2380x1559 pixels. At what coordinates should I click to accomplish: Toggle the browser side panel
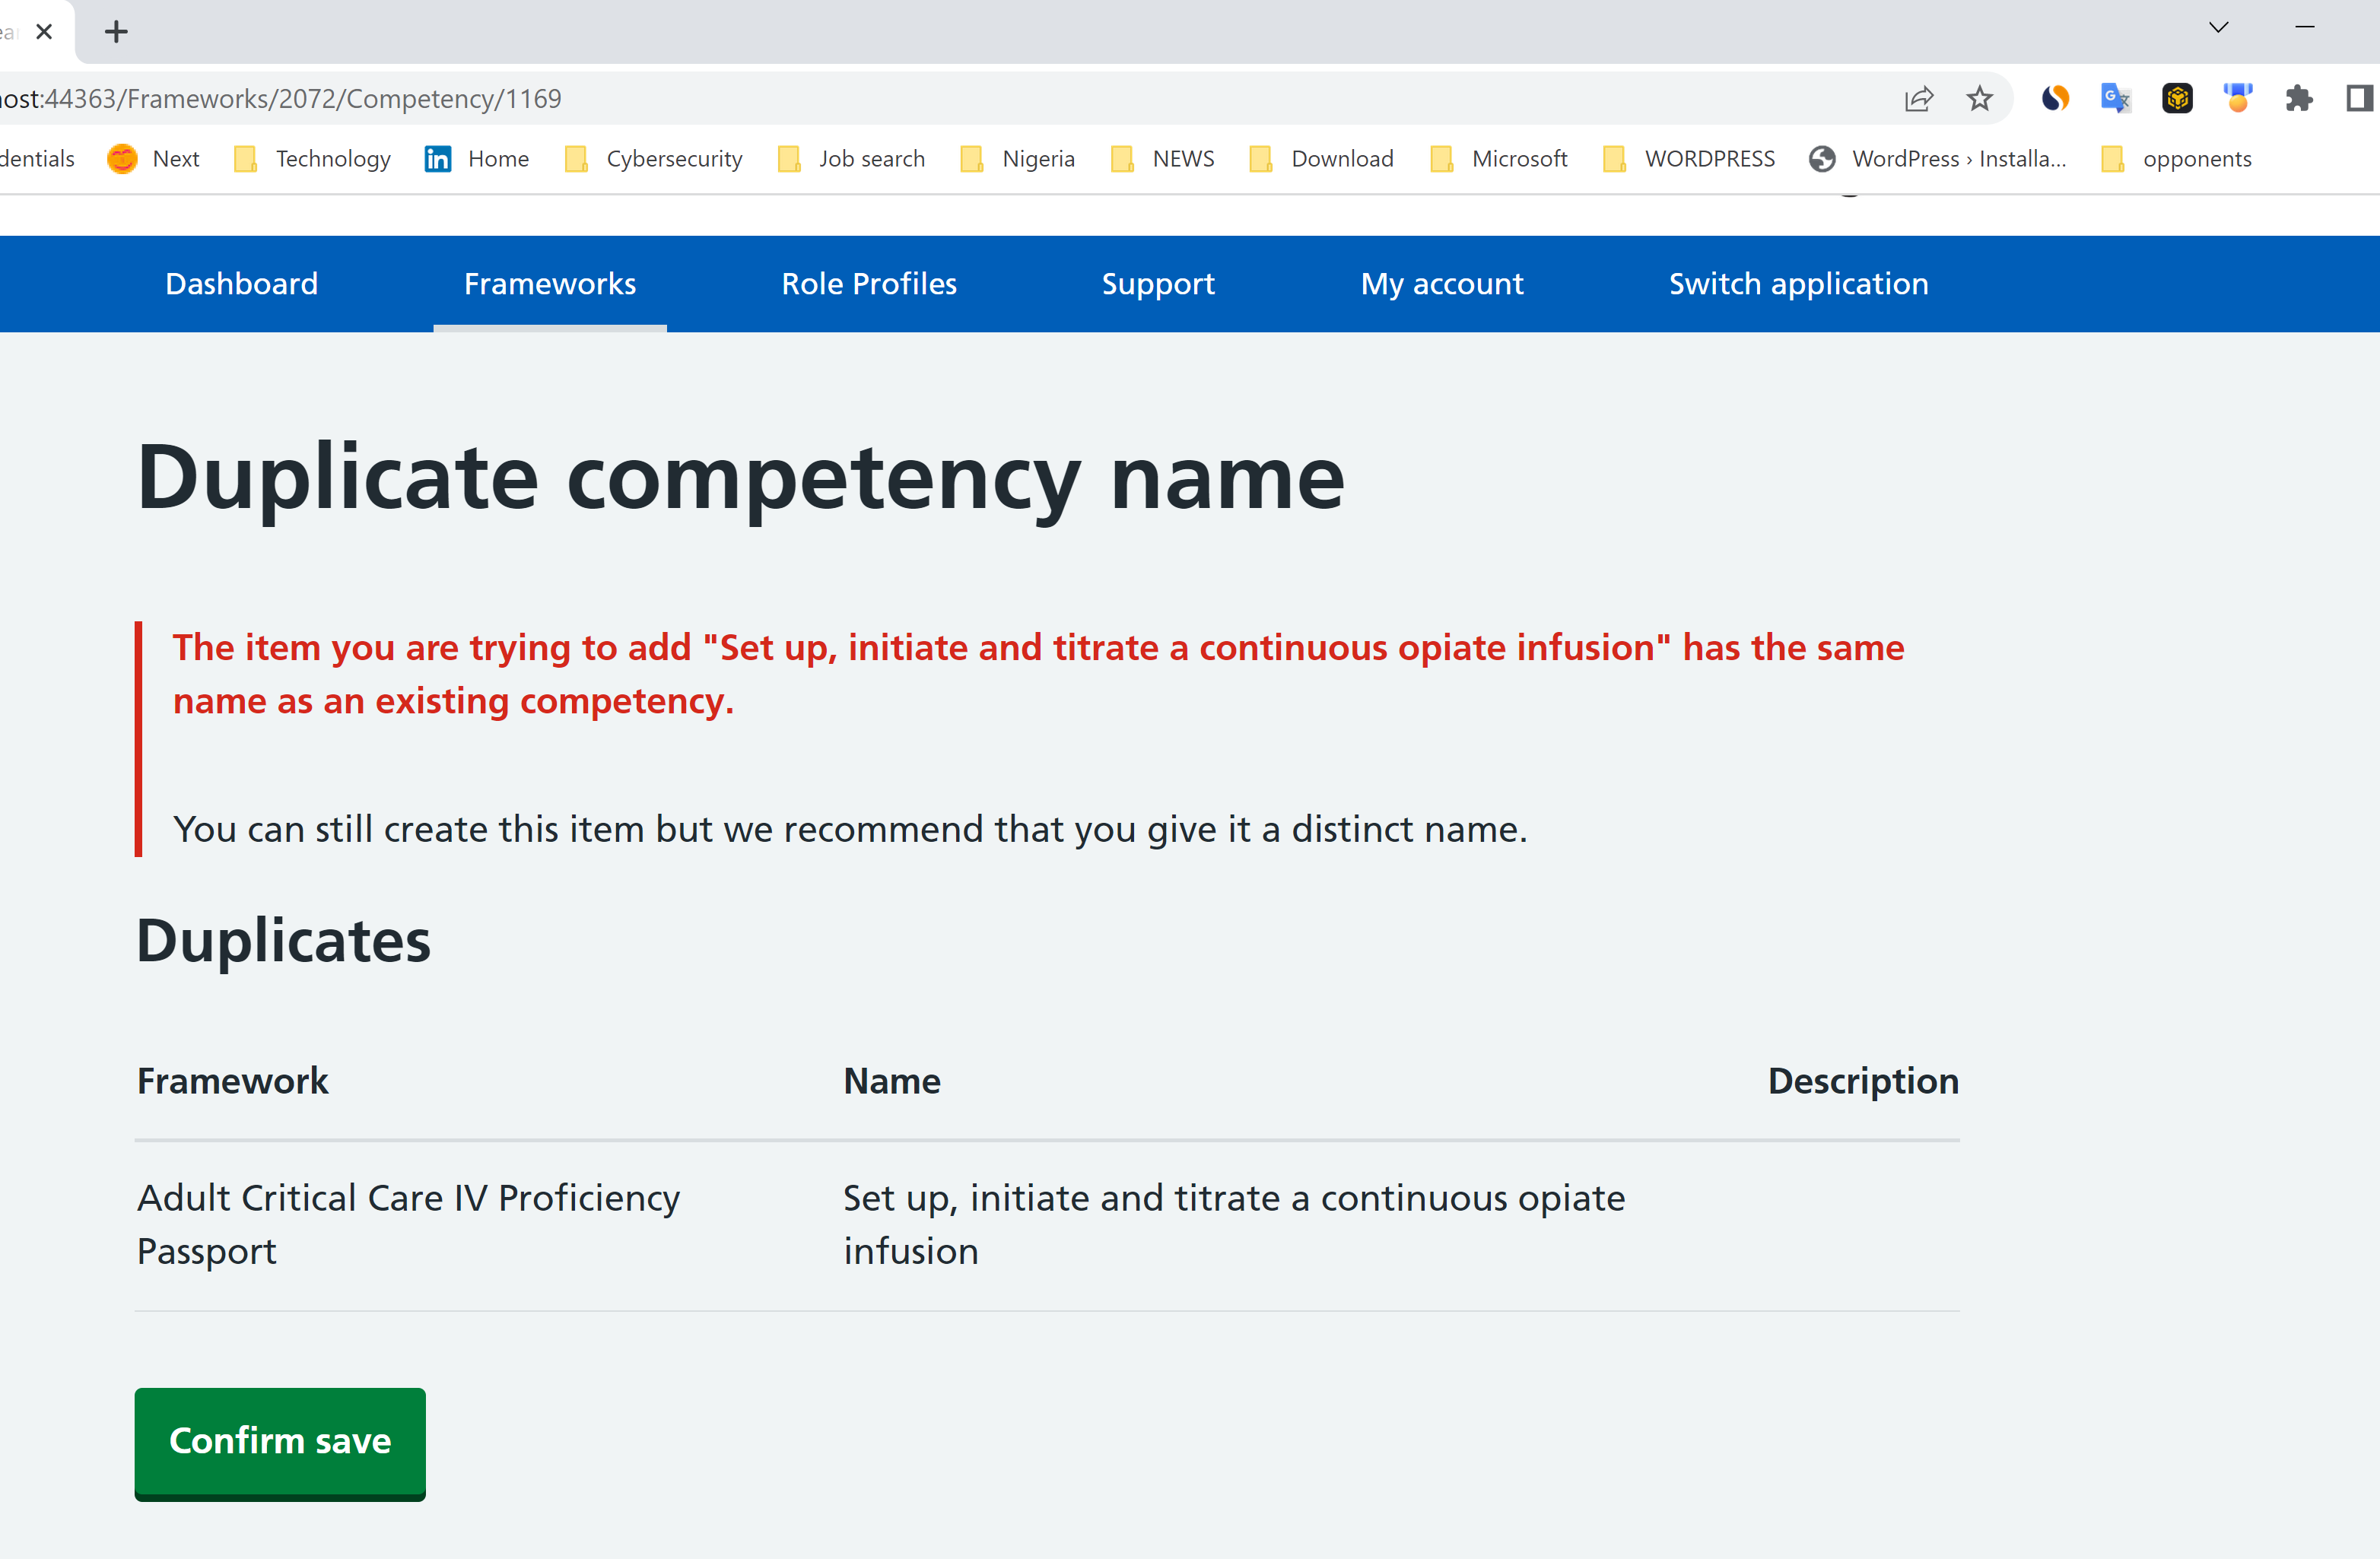pos(2358,99)
